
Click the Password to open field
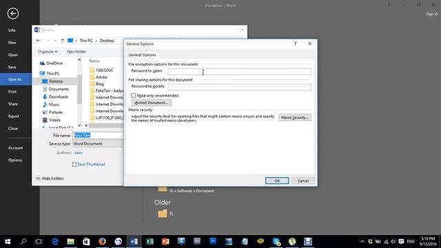coord(240,72)
